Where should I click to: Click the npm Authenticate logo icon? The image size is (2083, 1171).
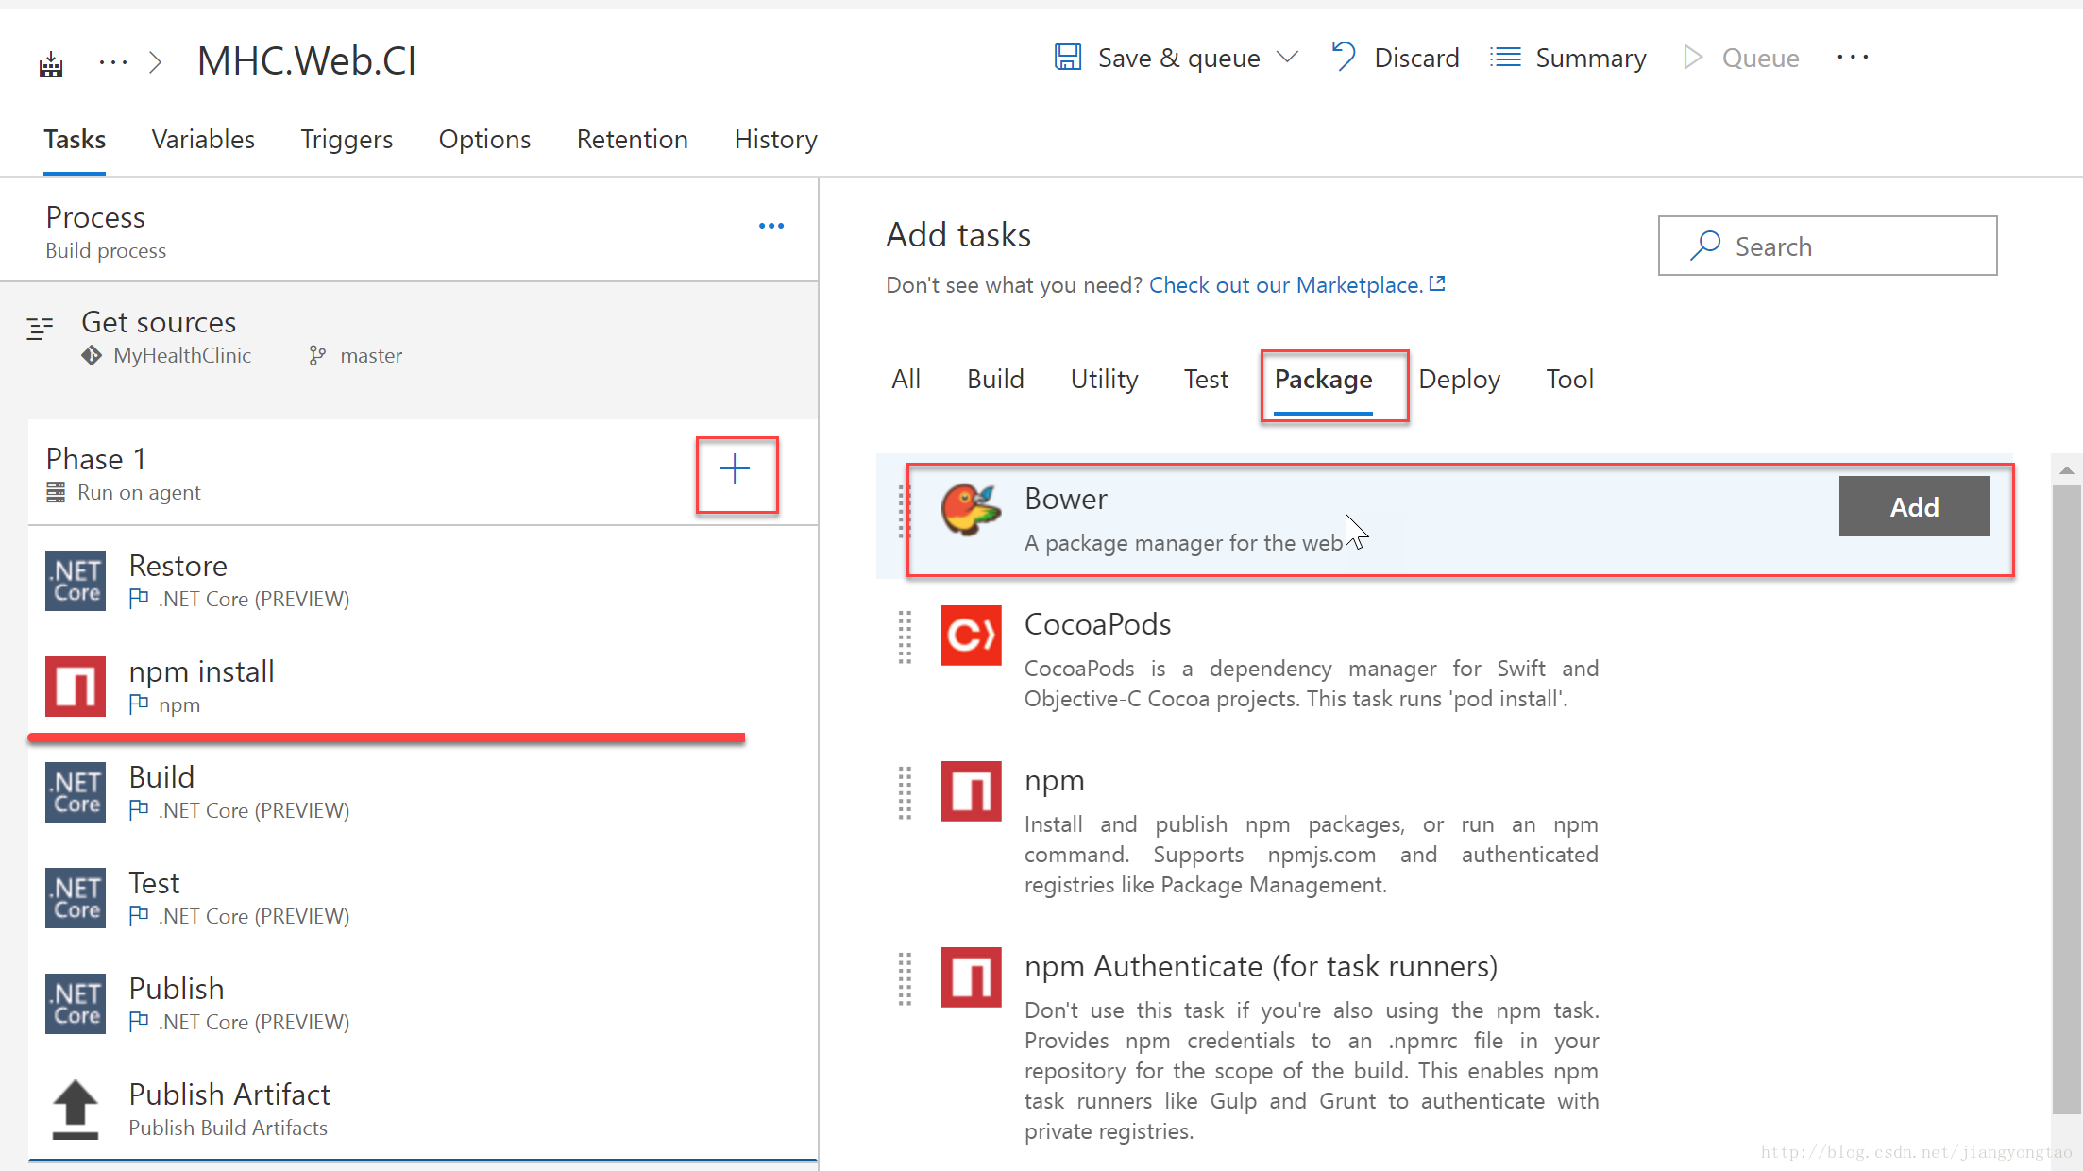coord(971,977)
